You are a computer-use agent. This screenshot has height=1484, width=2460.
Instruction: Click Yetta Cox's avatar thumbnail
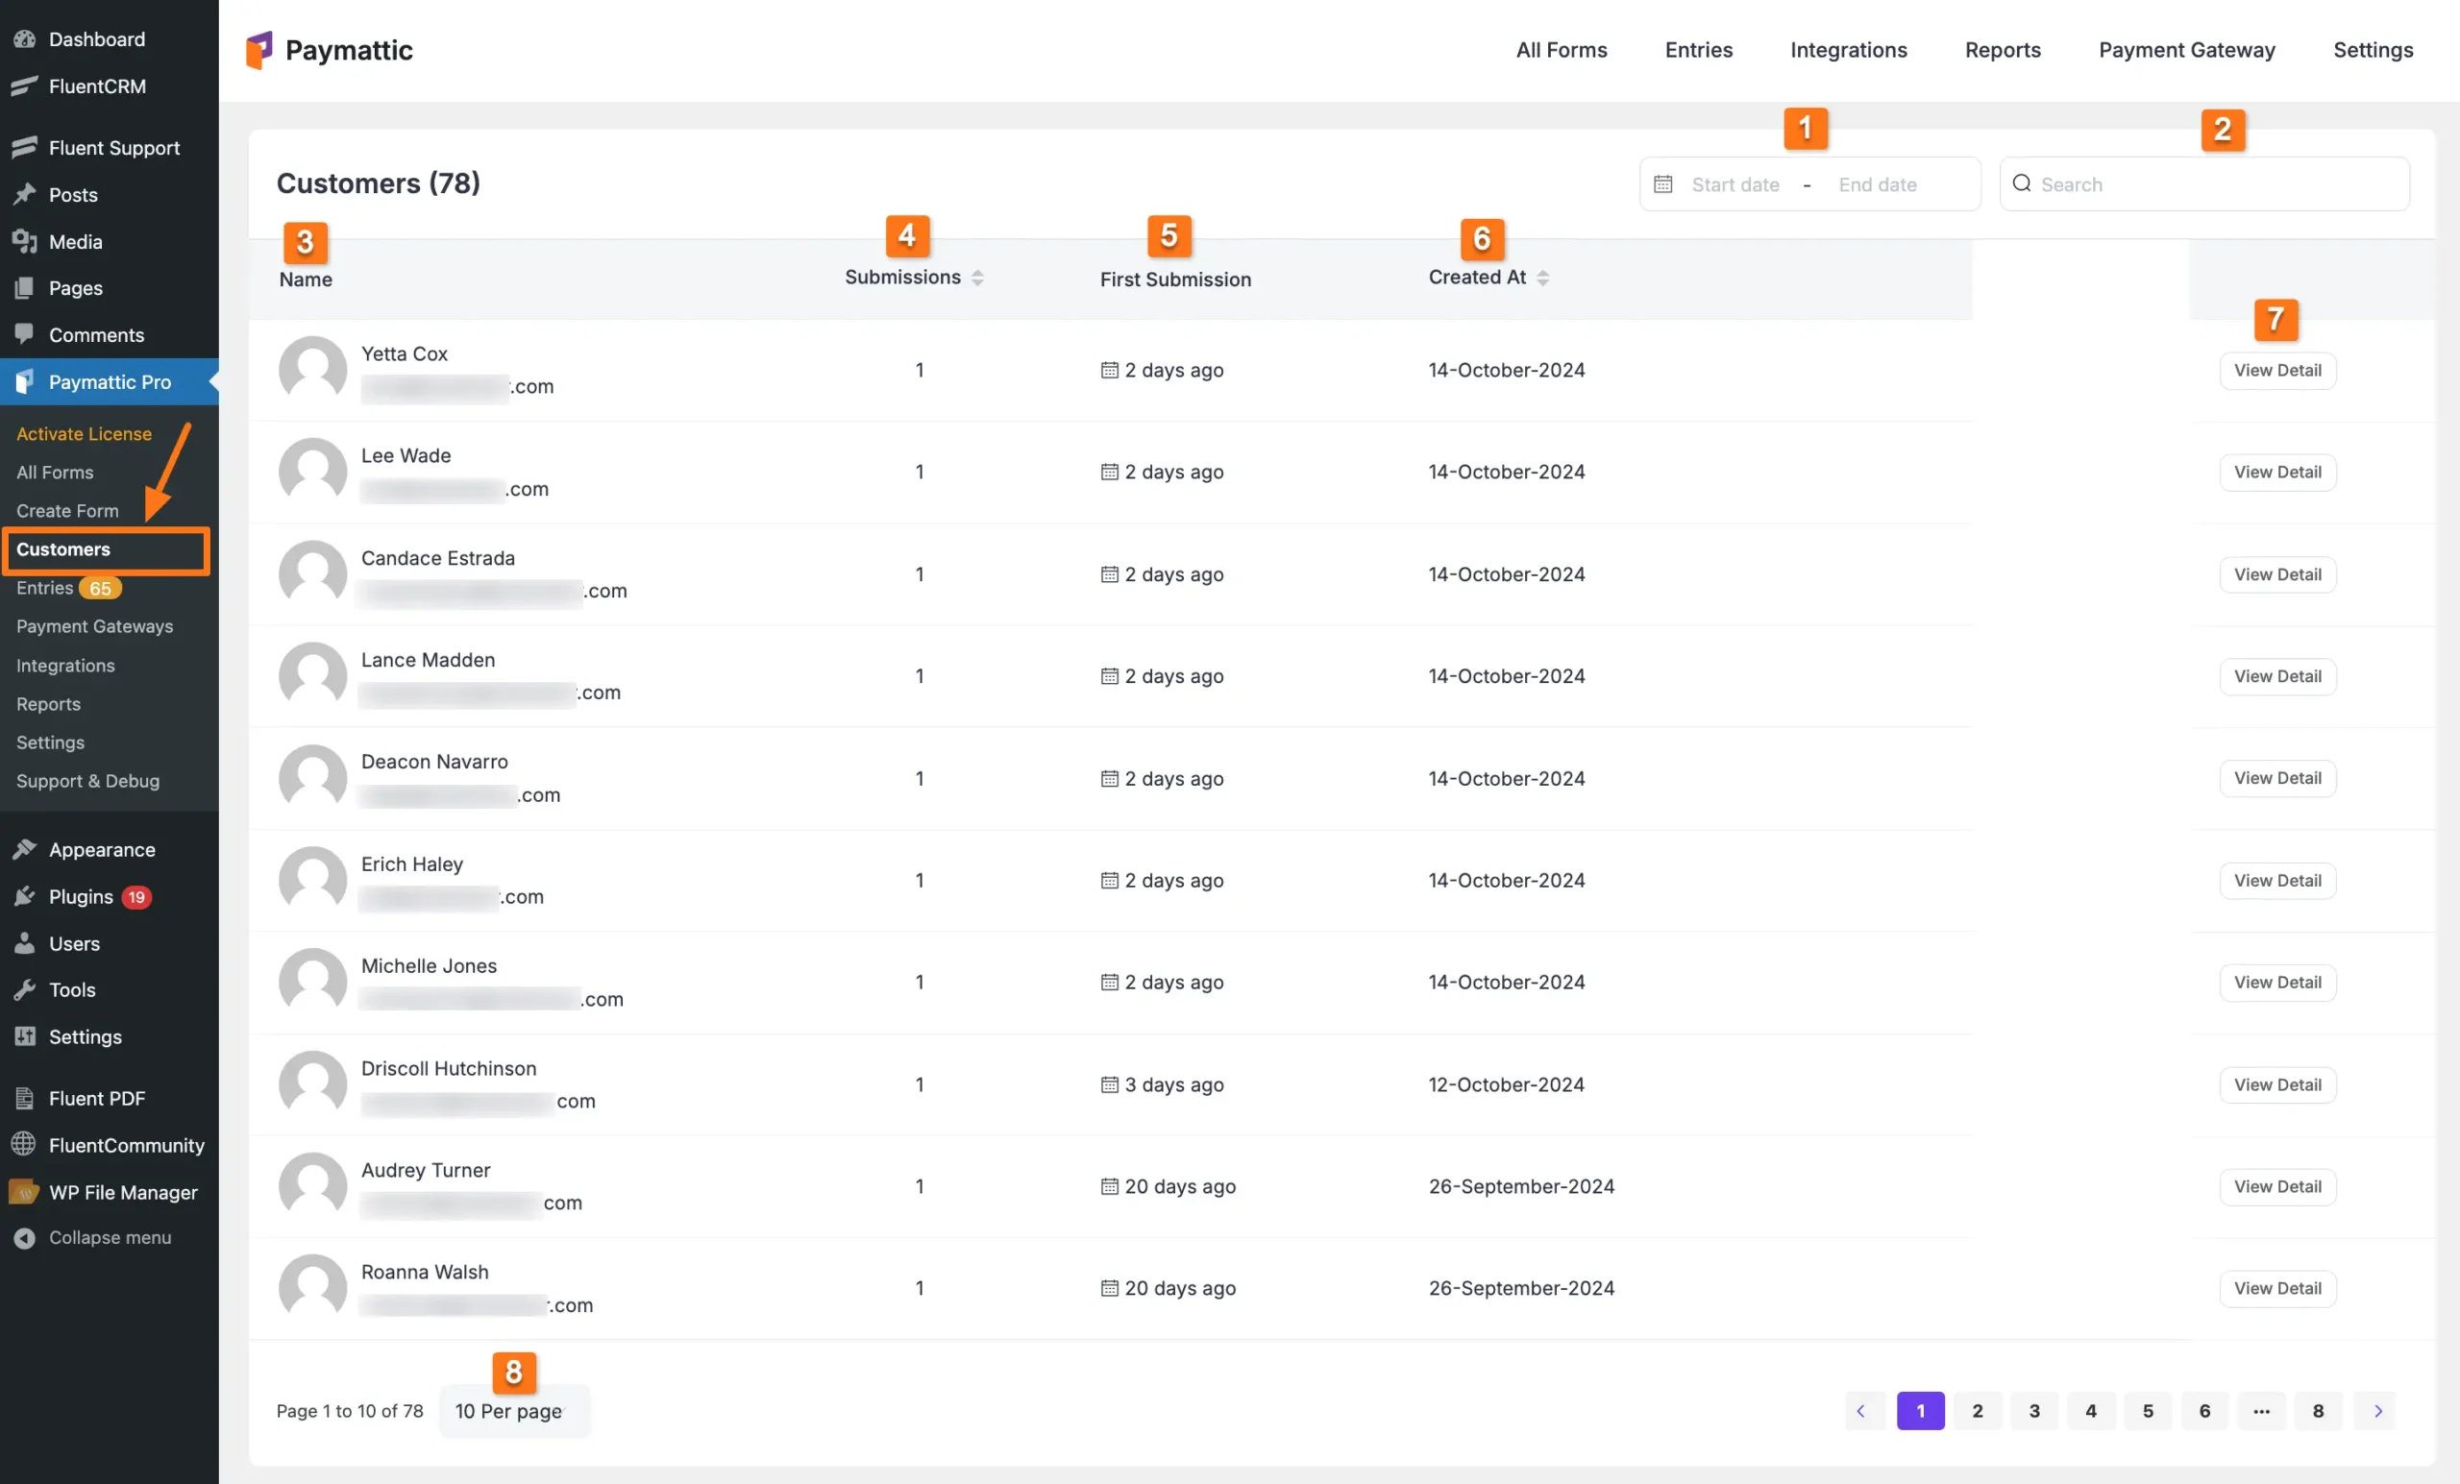coord(312,369)
